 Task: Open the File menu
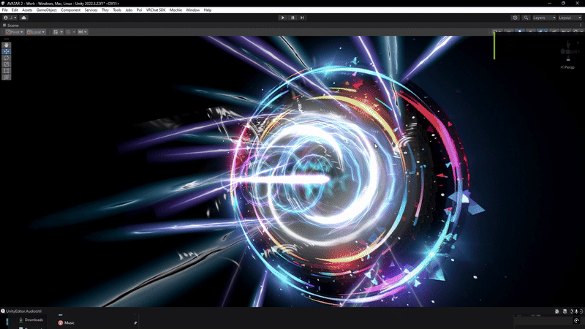(x=5, y=10)
